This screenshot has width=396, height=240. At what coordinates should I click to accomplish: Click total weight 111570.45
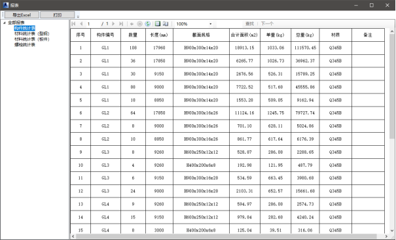[x=305, y=48]
